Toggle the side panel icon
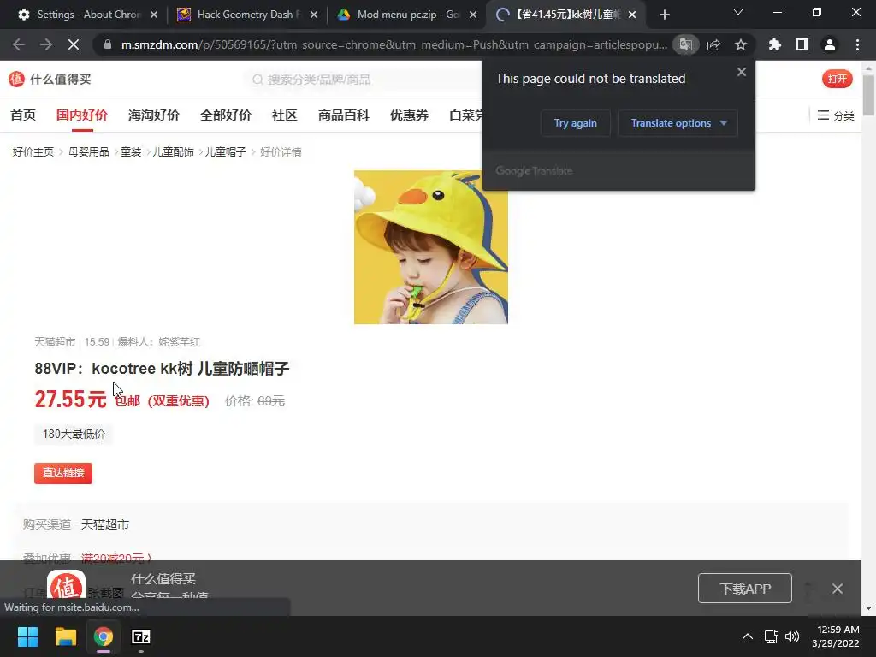This screenshot has height=657, width=876. point(802,44)
